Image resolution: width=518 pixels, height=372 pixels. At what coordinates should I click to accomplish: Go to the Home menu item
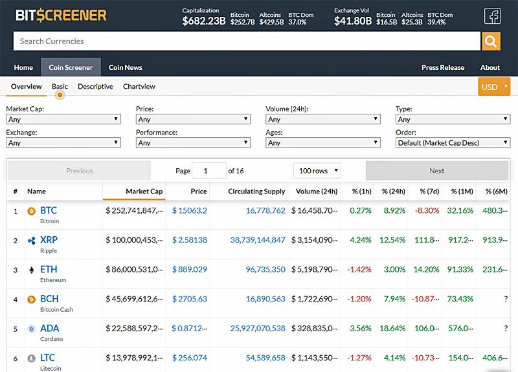click(x=23, y=67)
